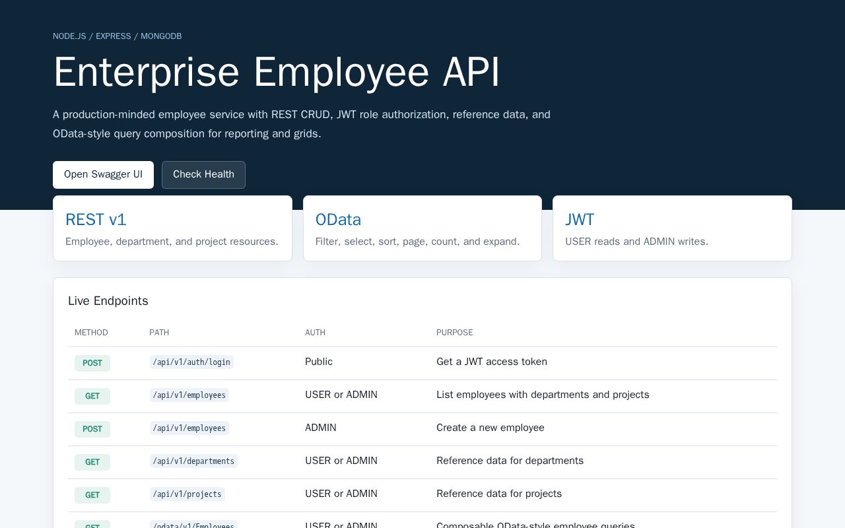
Task: Click "Reference data for departments" text
Action: (x=510, y=461)
